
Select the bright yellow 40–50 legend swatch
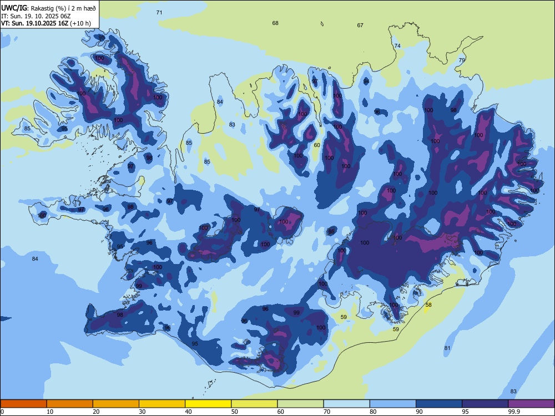(x=208, y=404)
